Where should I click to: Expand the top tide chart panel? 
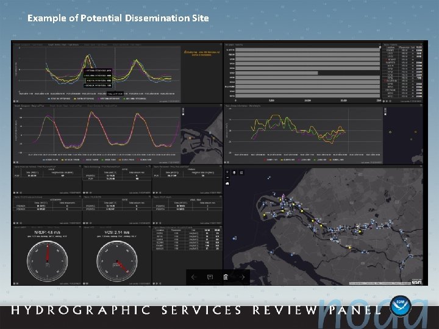(x=221, y=44)
